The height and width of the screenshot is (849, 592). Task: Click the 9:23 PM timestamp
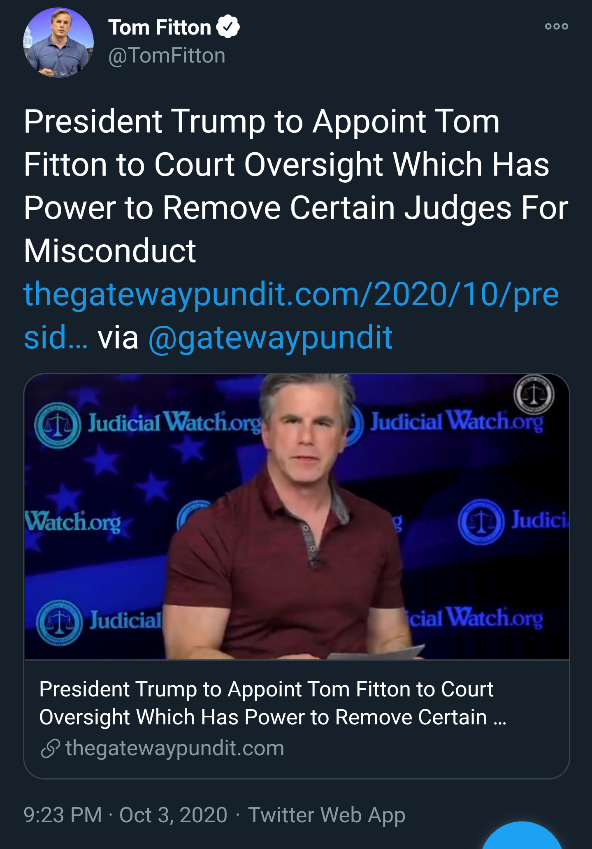(63, 815)
